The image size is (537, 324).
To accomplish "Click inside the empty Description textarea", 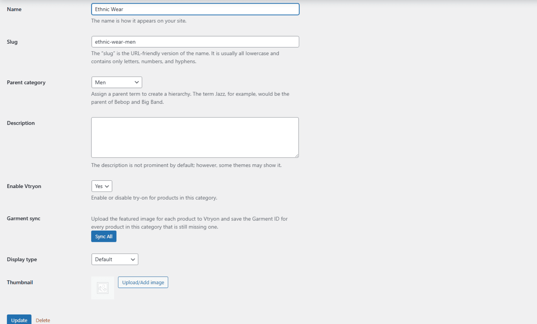I will [x=194, y=137].
